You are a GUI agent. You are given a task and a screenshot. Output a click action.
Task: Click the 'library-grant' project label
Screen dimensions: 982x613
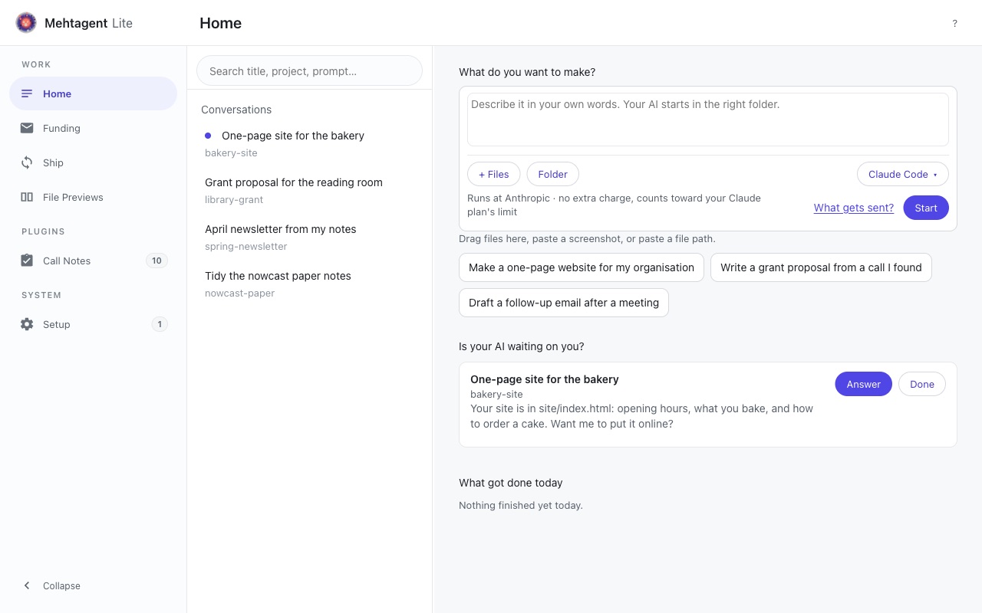coord(234,199)
